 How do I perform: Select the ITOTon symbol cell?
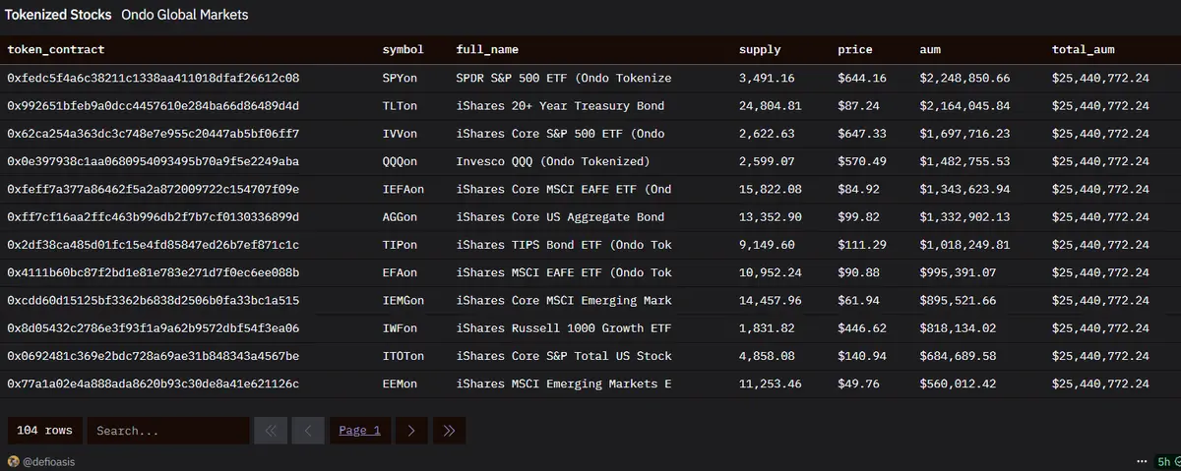(404, 356)
